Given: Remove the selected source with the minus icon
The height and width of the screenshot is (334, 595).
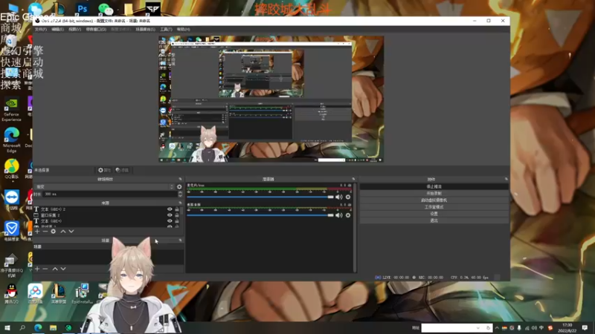Looking at the screenshot, I should (x=45, y=231).
